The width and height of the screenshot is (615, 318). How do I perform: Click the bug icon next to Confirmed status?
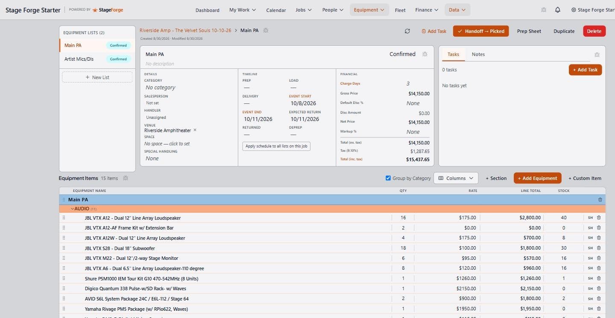425,54
